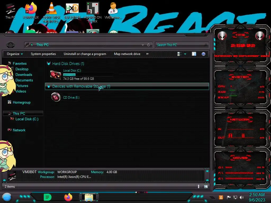Click the refresh icon in the address bar
Viewport: 271px width, 203px height.
coord(148,45)
